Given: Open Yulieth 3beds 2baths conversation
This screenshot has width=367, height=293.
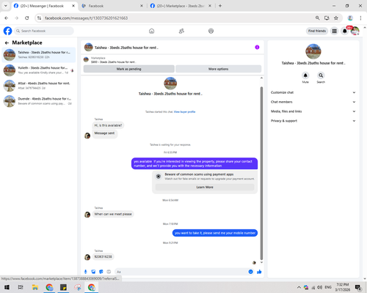Looking at the screenshot, I should pyautogui.click(x=39, y=70).
